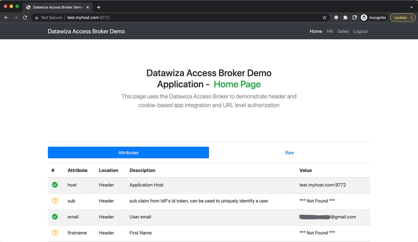Select the Datawiza Access Broker Demo browser tab
The height and width of the screenshot is (242, 418).
(57, 7)
